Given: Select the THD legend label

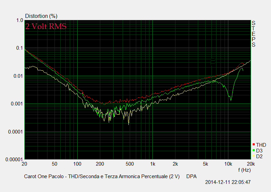Looking at the screenshot, I should click(261, 145).
